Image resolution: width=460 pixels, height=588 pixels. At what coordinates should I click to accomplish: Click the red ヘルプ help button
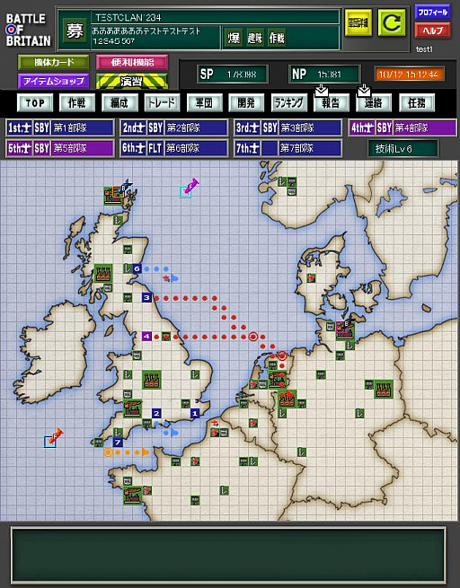pos(433,31)
